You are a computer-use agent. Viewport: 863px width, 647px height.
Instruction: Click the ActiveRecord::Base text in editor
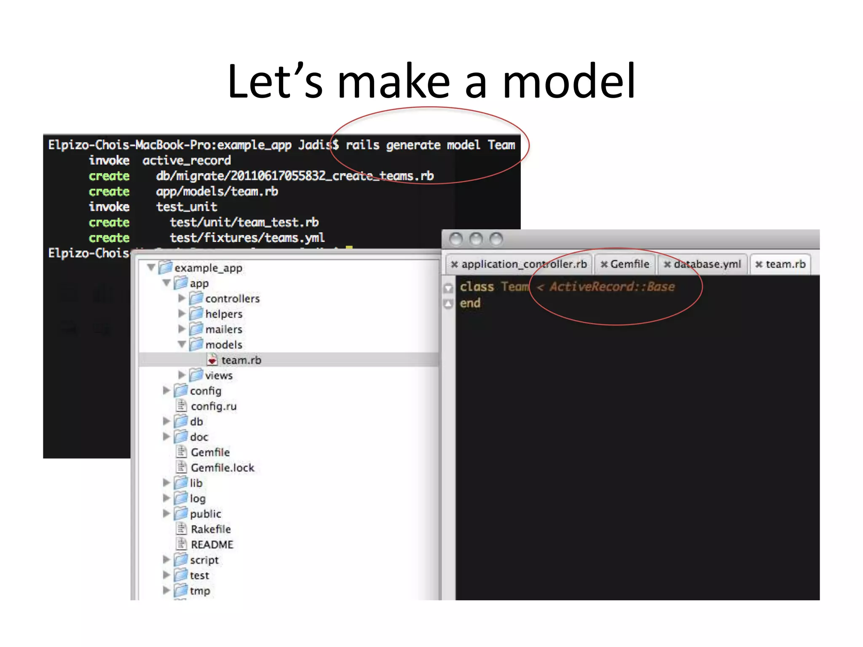tap(612, 287)
